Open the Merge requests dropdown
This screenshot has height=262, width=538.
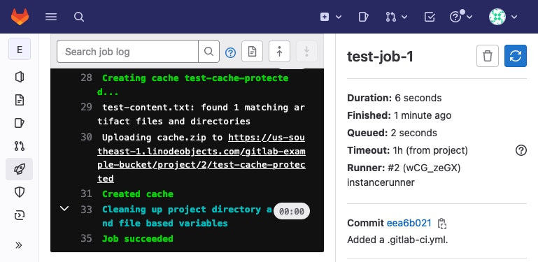pyautogui.click(x=396, y=17)
